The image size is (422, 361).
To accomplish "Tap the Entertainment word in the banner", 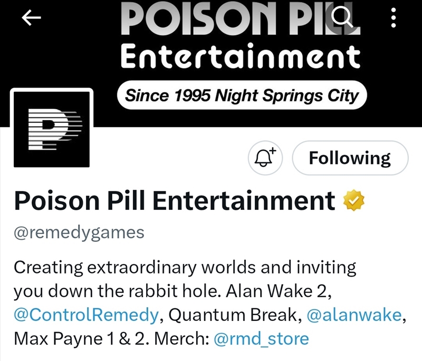I will 241,57.
